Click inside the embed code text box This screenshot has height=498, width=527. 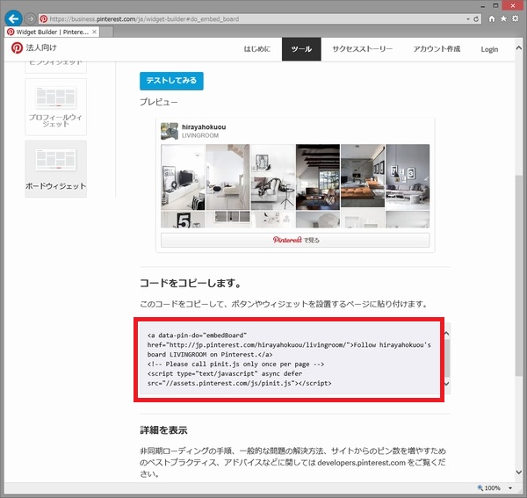click(x=290, y=358)
